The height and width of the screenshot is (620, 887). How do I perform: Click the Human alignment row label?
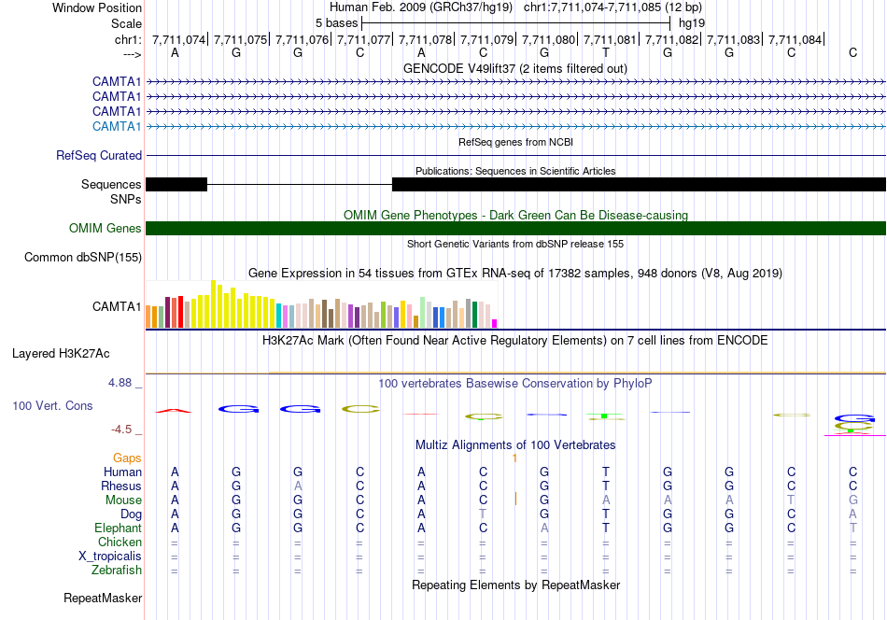(x=122, y=472)
